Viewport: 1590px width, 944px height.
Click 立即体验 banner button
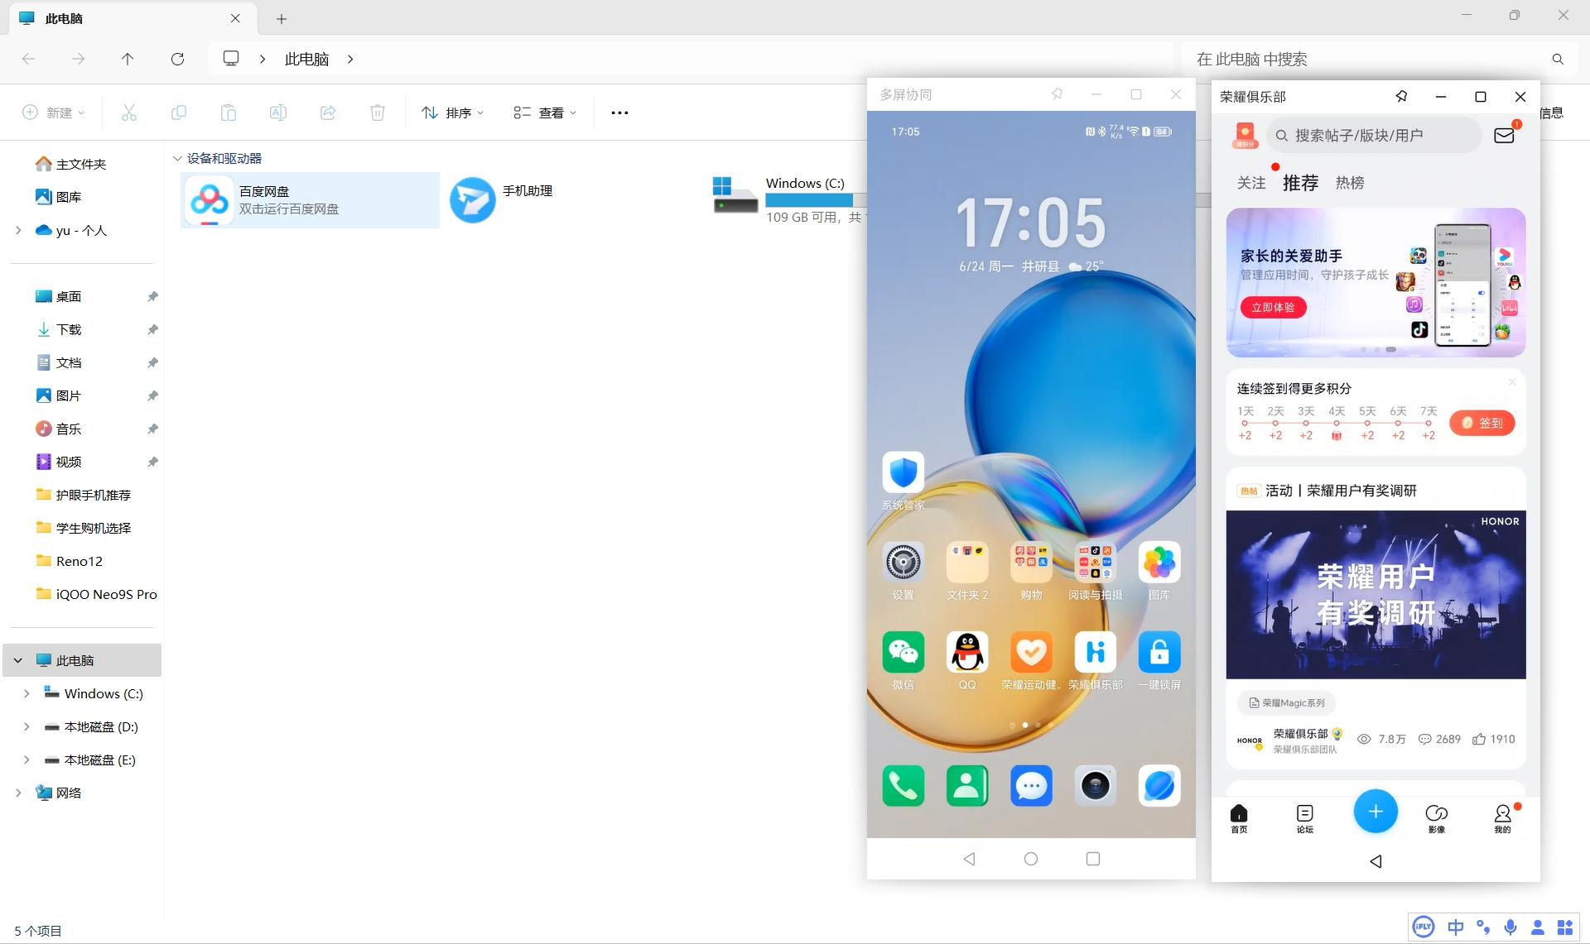[x=1273, y=307]
